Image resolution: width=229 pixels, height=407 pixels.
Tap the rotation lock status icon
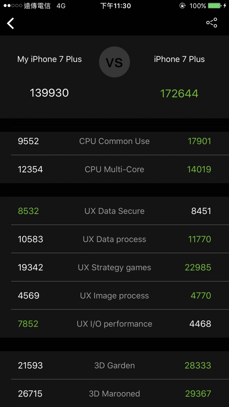click(x=183, y=6)
